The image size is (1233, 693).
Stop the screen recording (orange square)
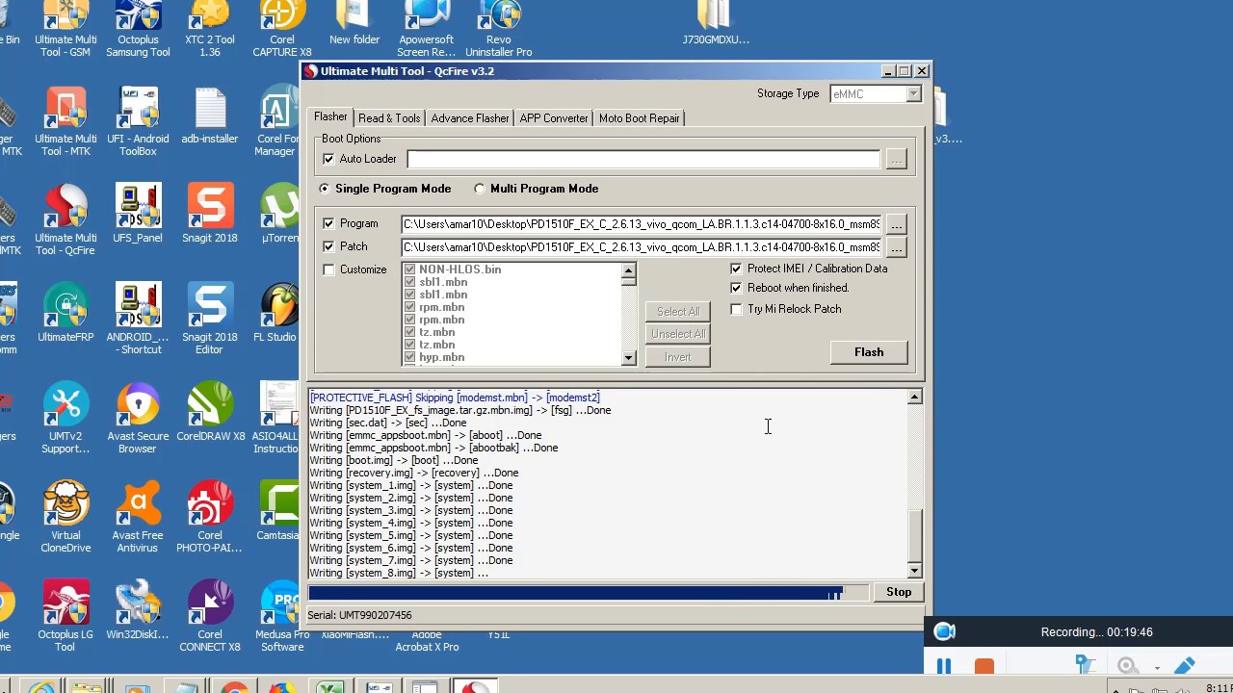pyautogui.click(x=984, y=666)
